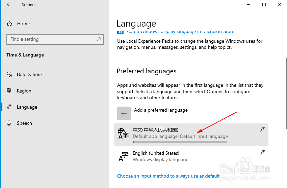Click the plus icon to add language
This screenshot has width=287, height=188.
coord(124,113)
